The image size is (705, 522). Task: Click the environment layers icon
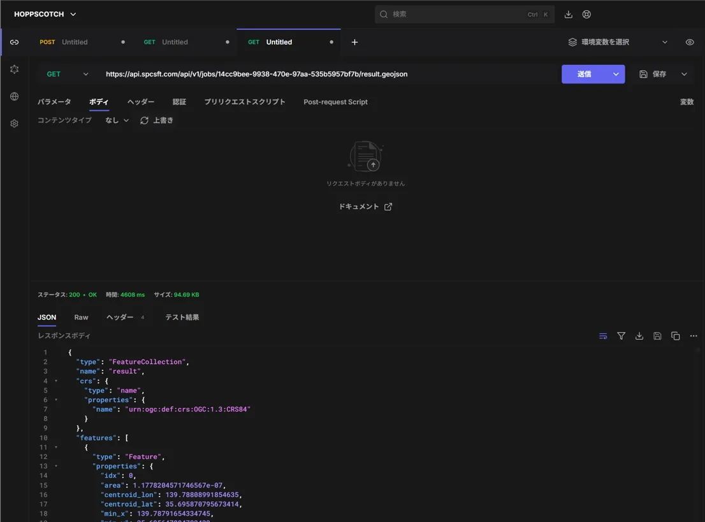[x=572, y=42]
